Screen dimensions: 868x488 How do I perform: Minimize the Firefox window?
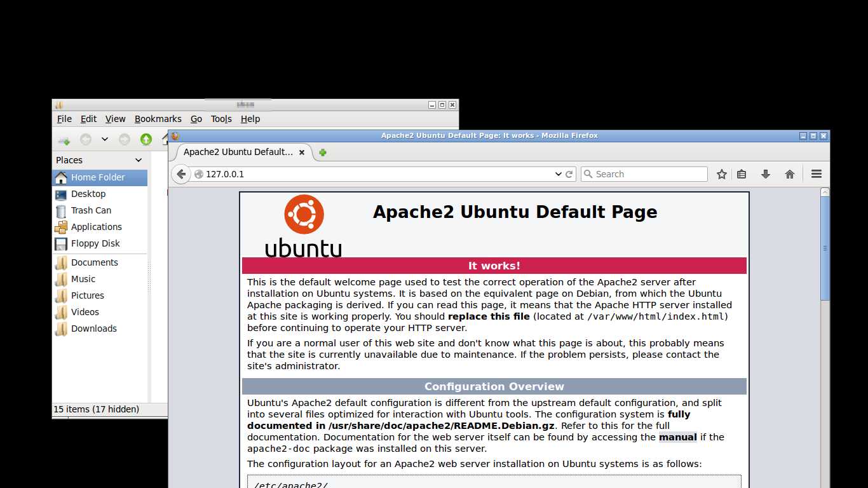pos(803,136)
